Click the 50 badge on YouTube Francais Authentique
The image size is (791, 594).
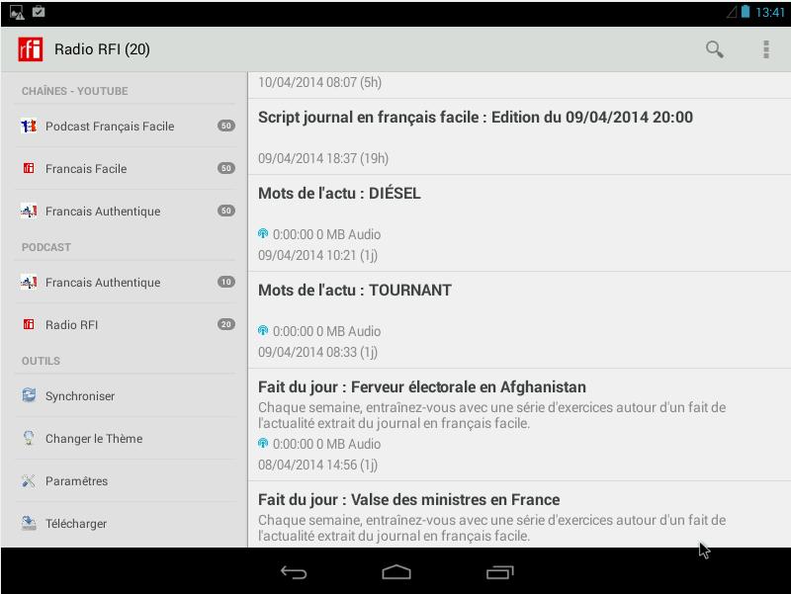(x=226, y=211)
